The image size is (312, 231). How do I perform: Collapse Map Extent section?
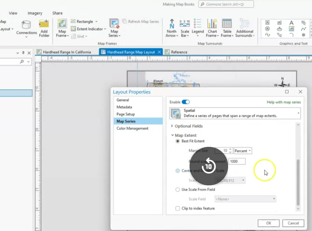tap(172, 135)
